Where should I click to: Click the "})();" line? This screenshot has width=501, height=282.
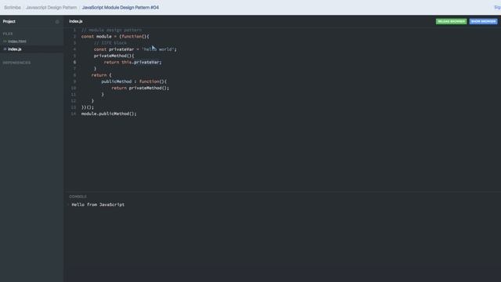[x=88, y=107]
